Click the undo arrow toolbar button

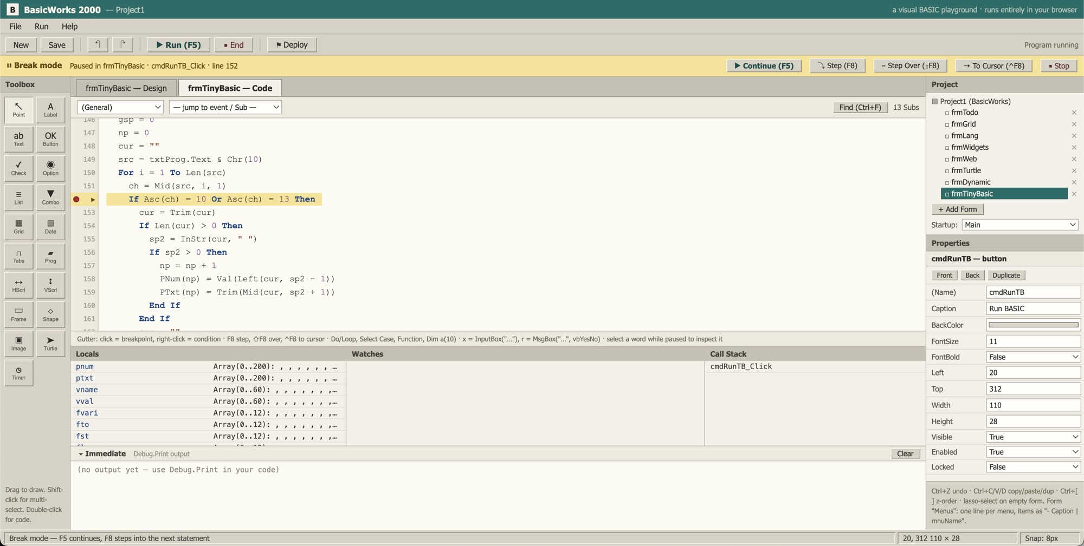(98, 44)
